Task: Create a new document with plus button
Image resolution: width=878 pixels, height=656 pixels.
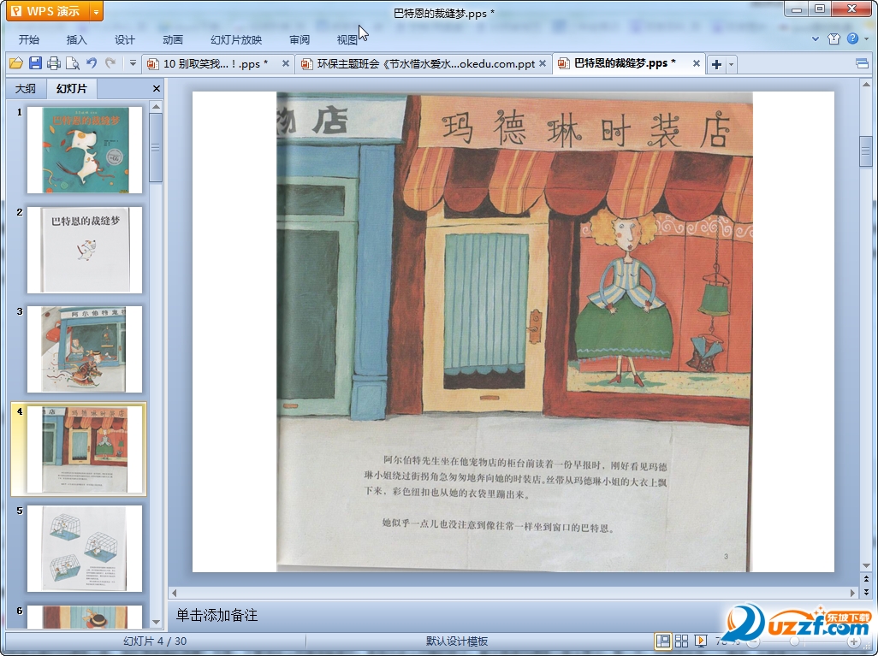Action: [x=716, y=64]
